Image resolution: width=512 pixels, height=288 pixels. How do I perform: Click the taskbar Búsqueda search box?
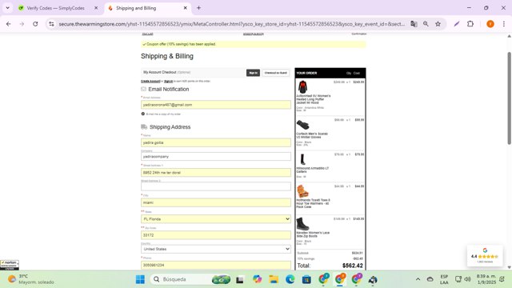point(191,279)
